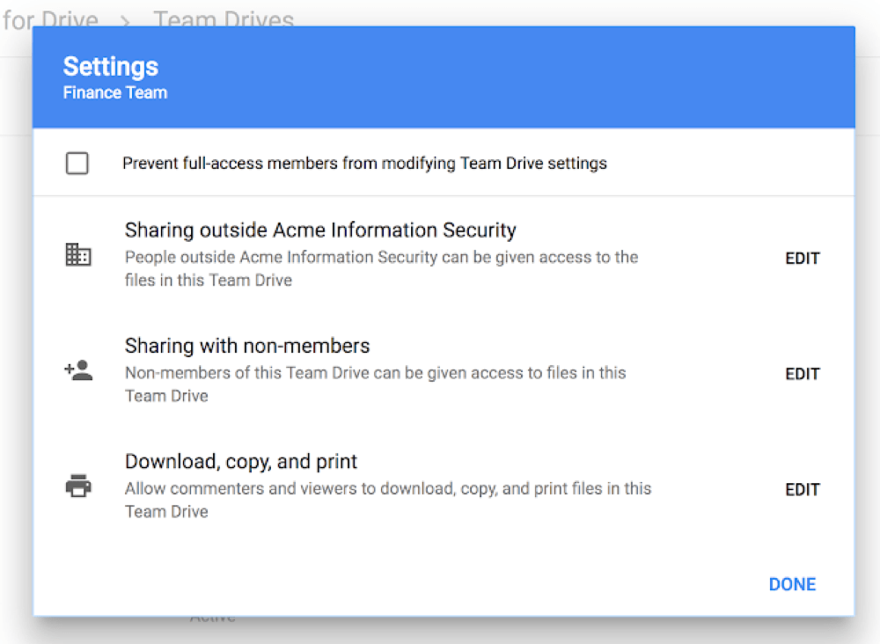The image size is (880, 644).
Task: Click the Settings dialog title
Action: [110, 66]
